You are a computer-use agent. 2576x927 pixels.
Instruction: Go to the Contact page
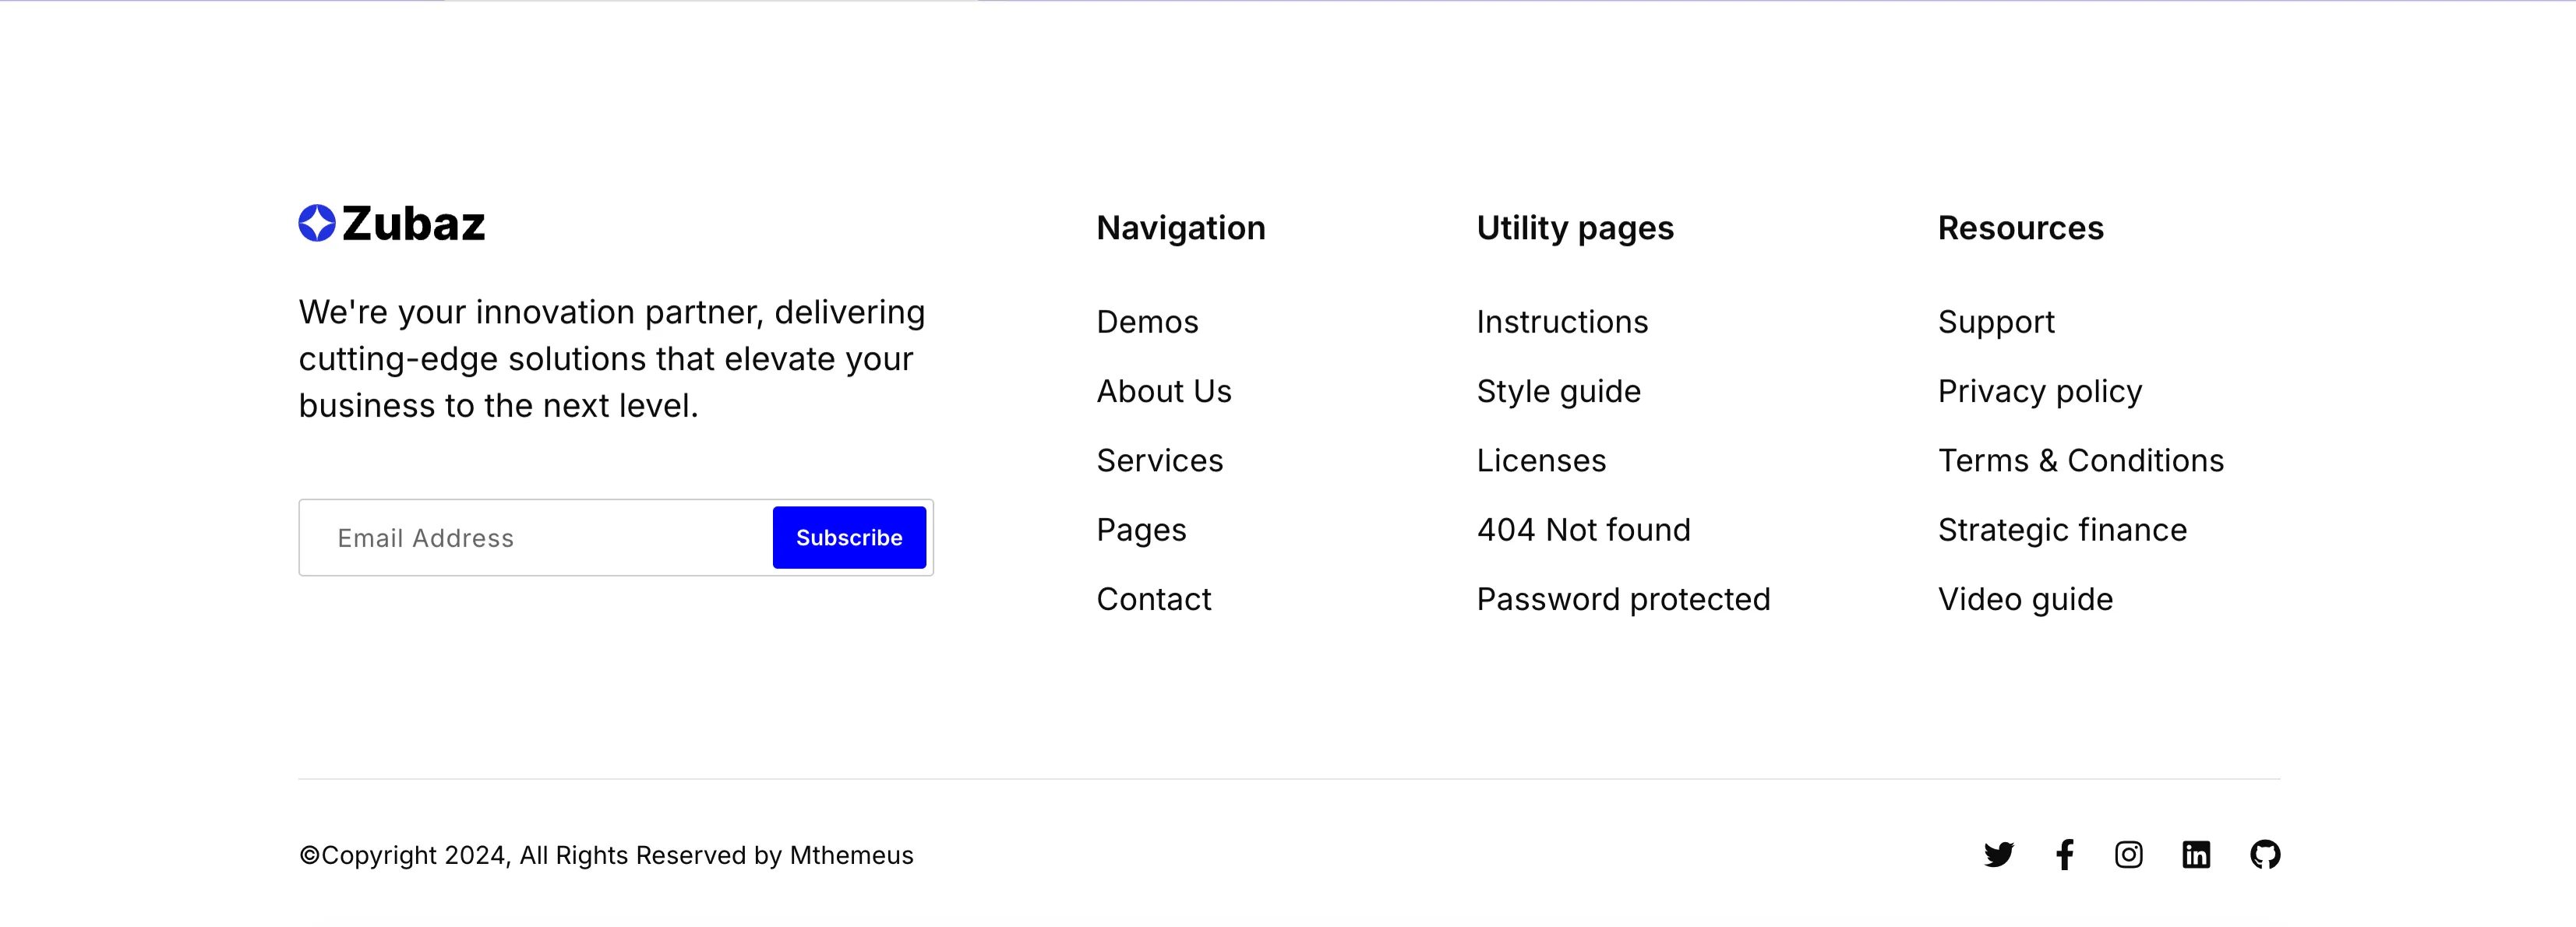(1154, 599)
